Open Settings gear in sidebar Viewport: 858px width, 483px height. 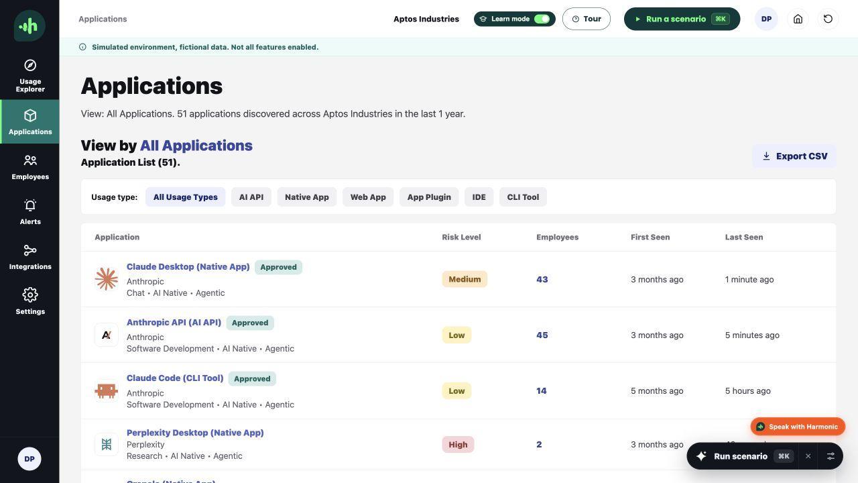(x=30, y=302)
